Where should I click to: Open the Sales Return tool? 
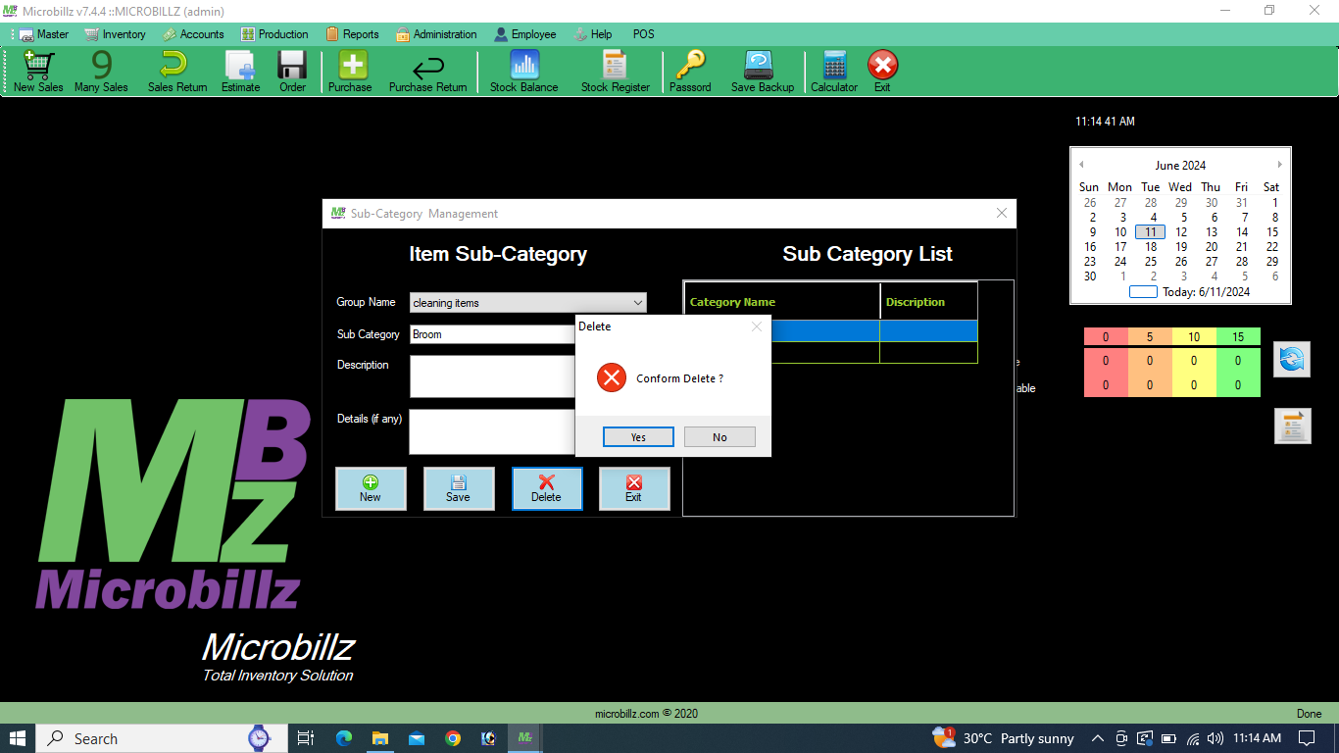pos(176,72)
